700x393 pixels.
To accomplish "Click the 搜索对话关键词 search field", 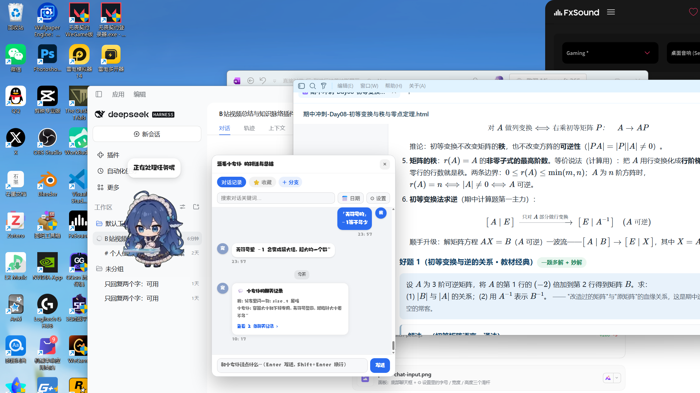I will coord(276,198).
